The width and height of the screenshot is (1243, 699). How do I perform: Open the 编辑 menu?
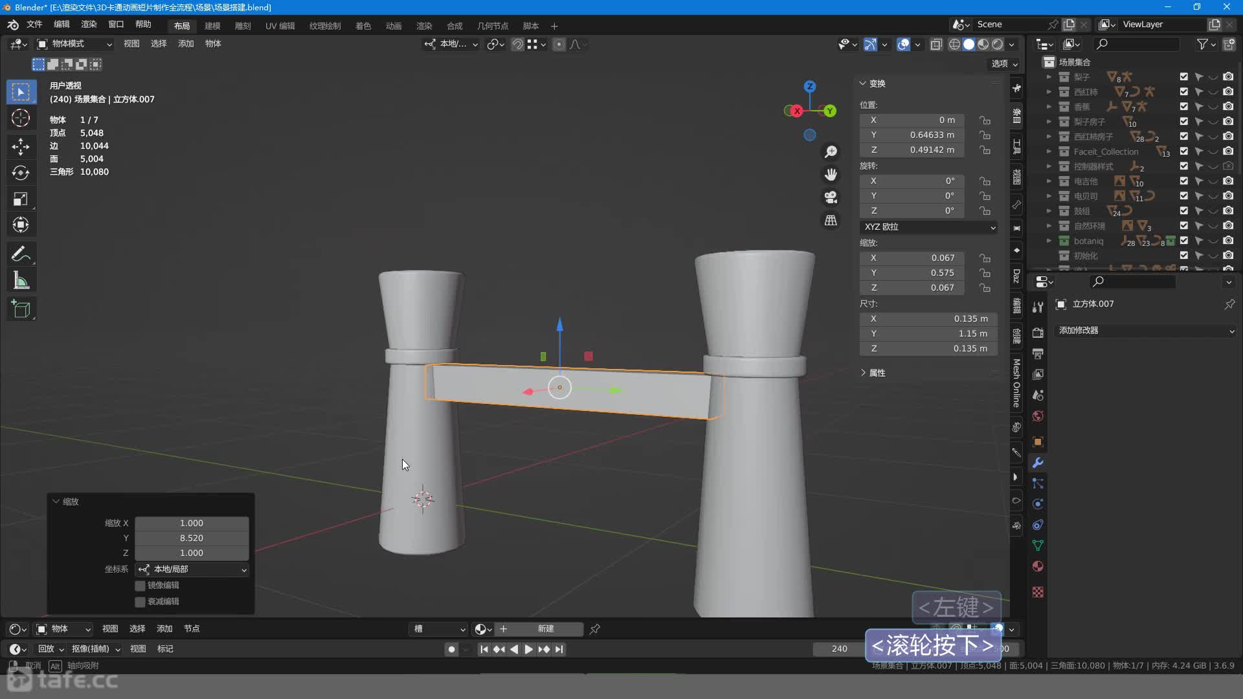point(62,25)
